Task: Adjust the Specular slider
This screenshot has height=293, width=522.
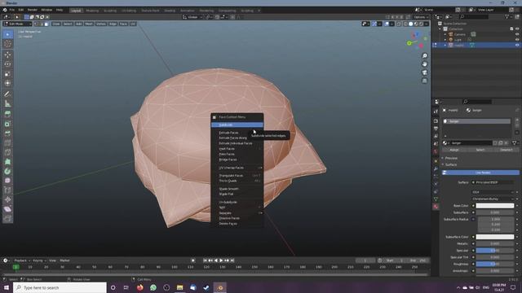Action: tap(495, 251)
